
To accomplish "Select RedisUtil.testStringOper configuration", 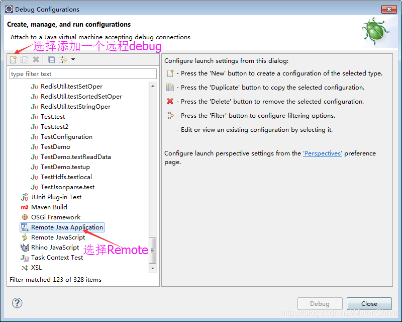I will (76, 107).
